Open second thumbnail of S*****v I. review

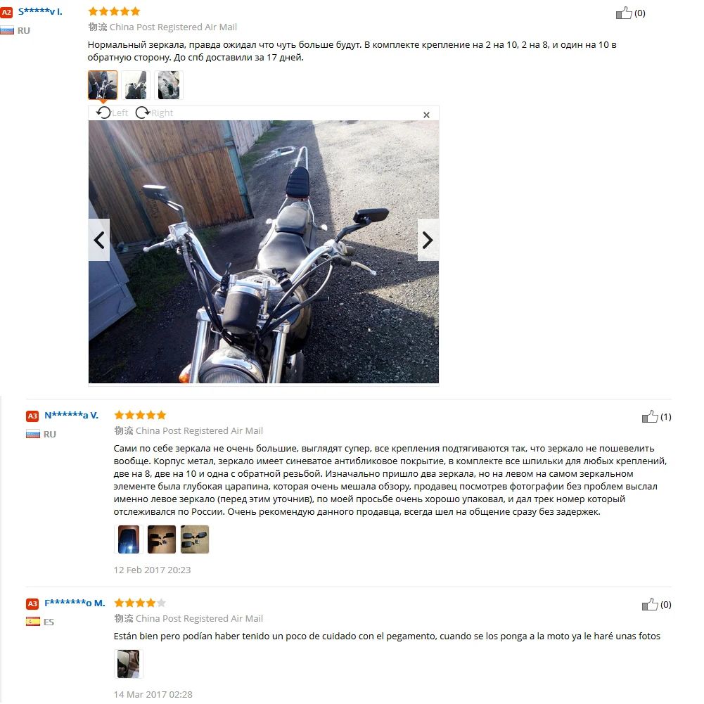[136, 85]
